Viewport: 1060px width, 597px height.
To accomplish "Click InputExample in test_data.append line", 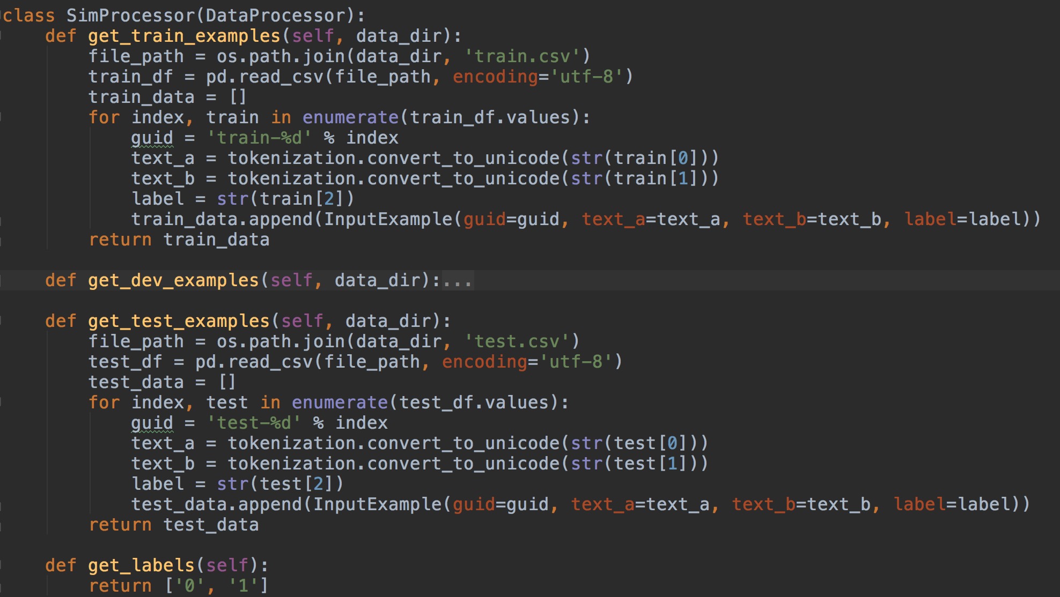I will point(378,504).
